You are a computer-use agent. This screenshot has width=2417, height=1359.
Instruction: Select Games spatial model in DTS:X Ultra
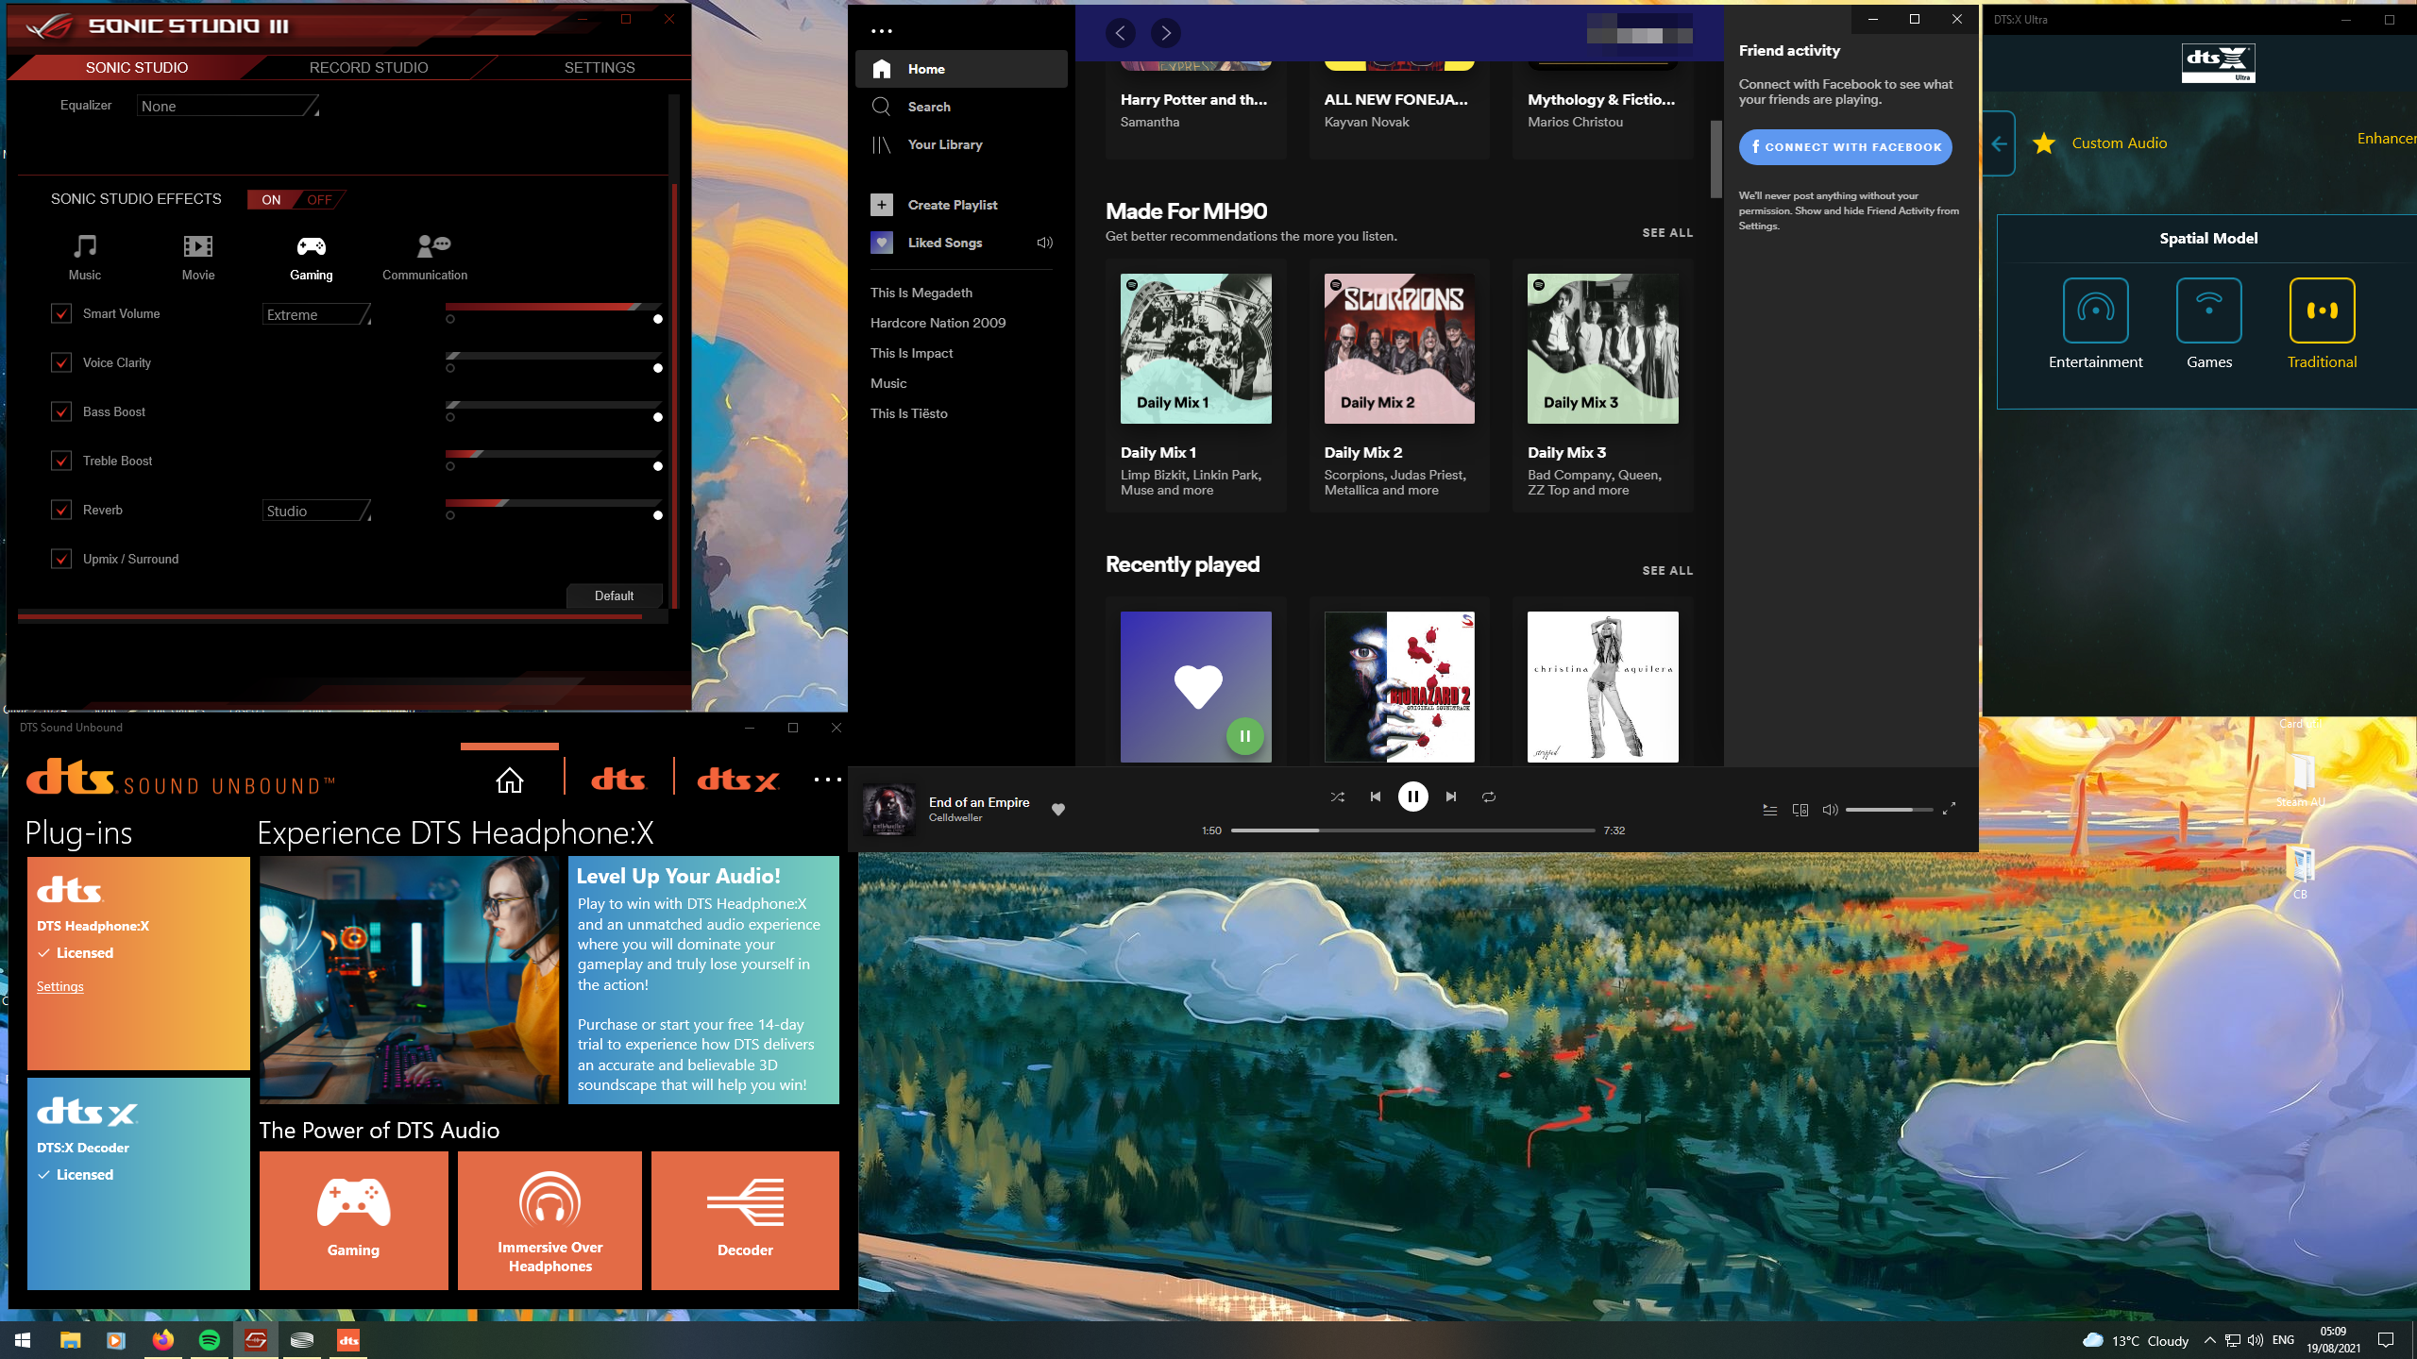(x=2209, y=310)
